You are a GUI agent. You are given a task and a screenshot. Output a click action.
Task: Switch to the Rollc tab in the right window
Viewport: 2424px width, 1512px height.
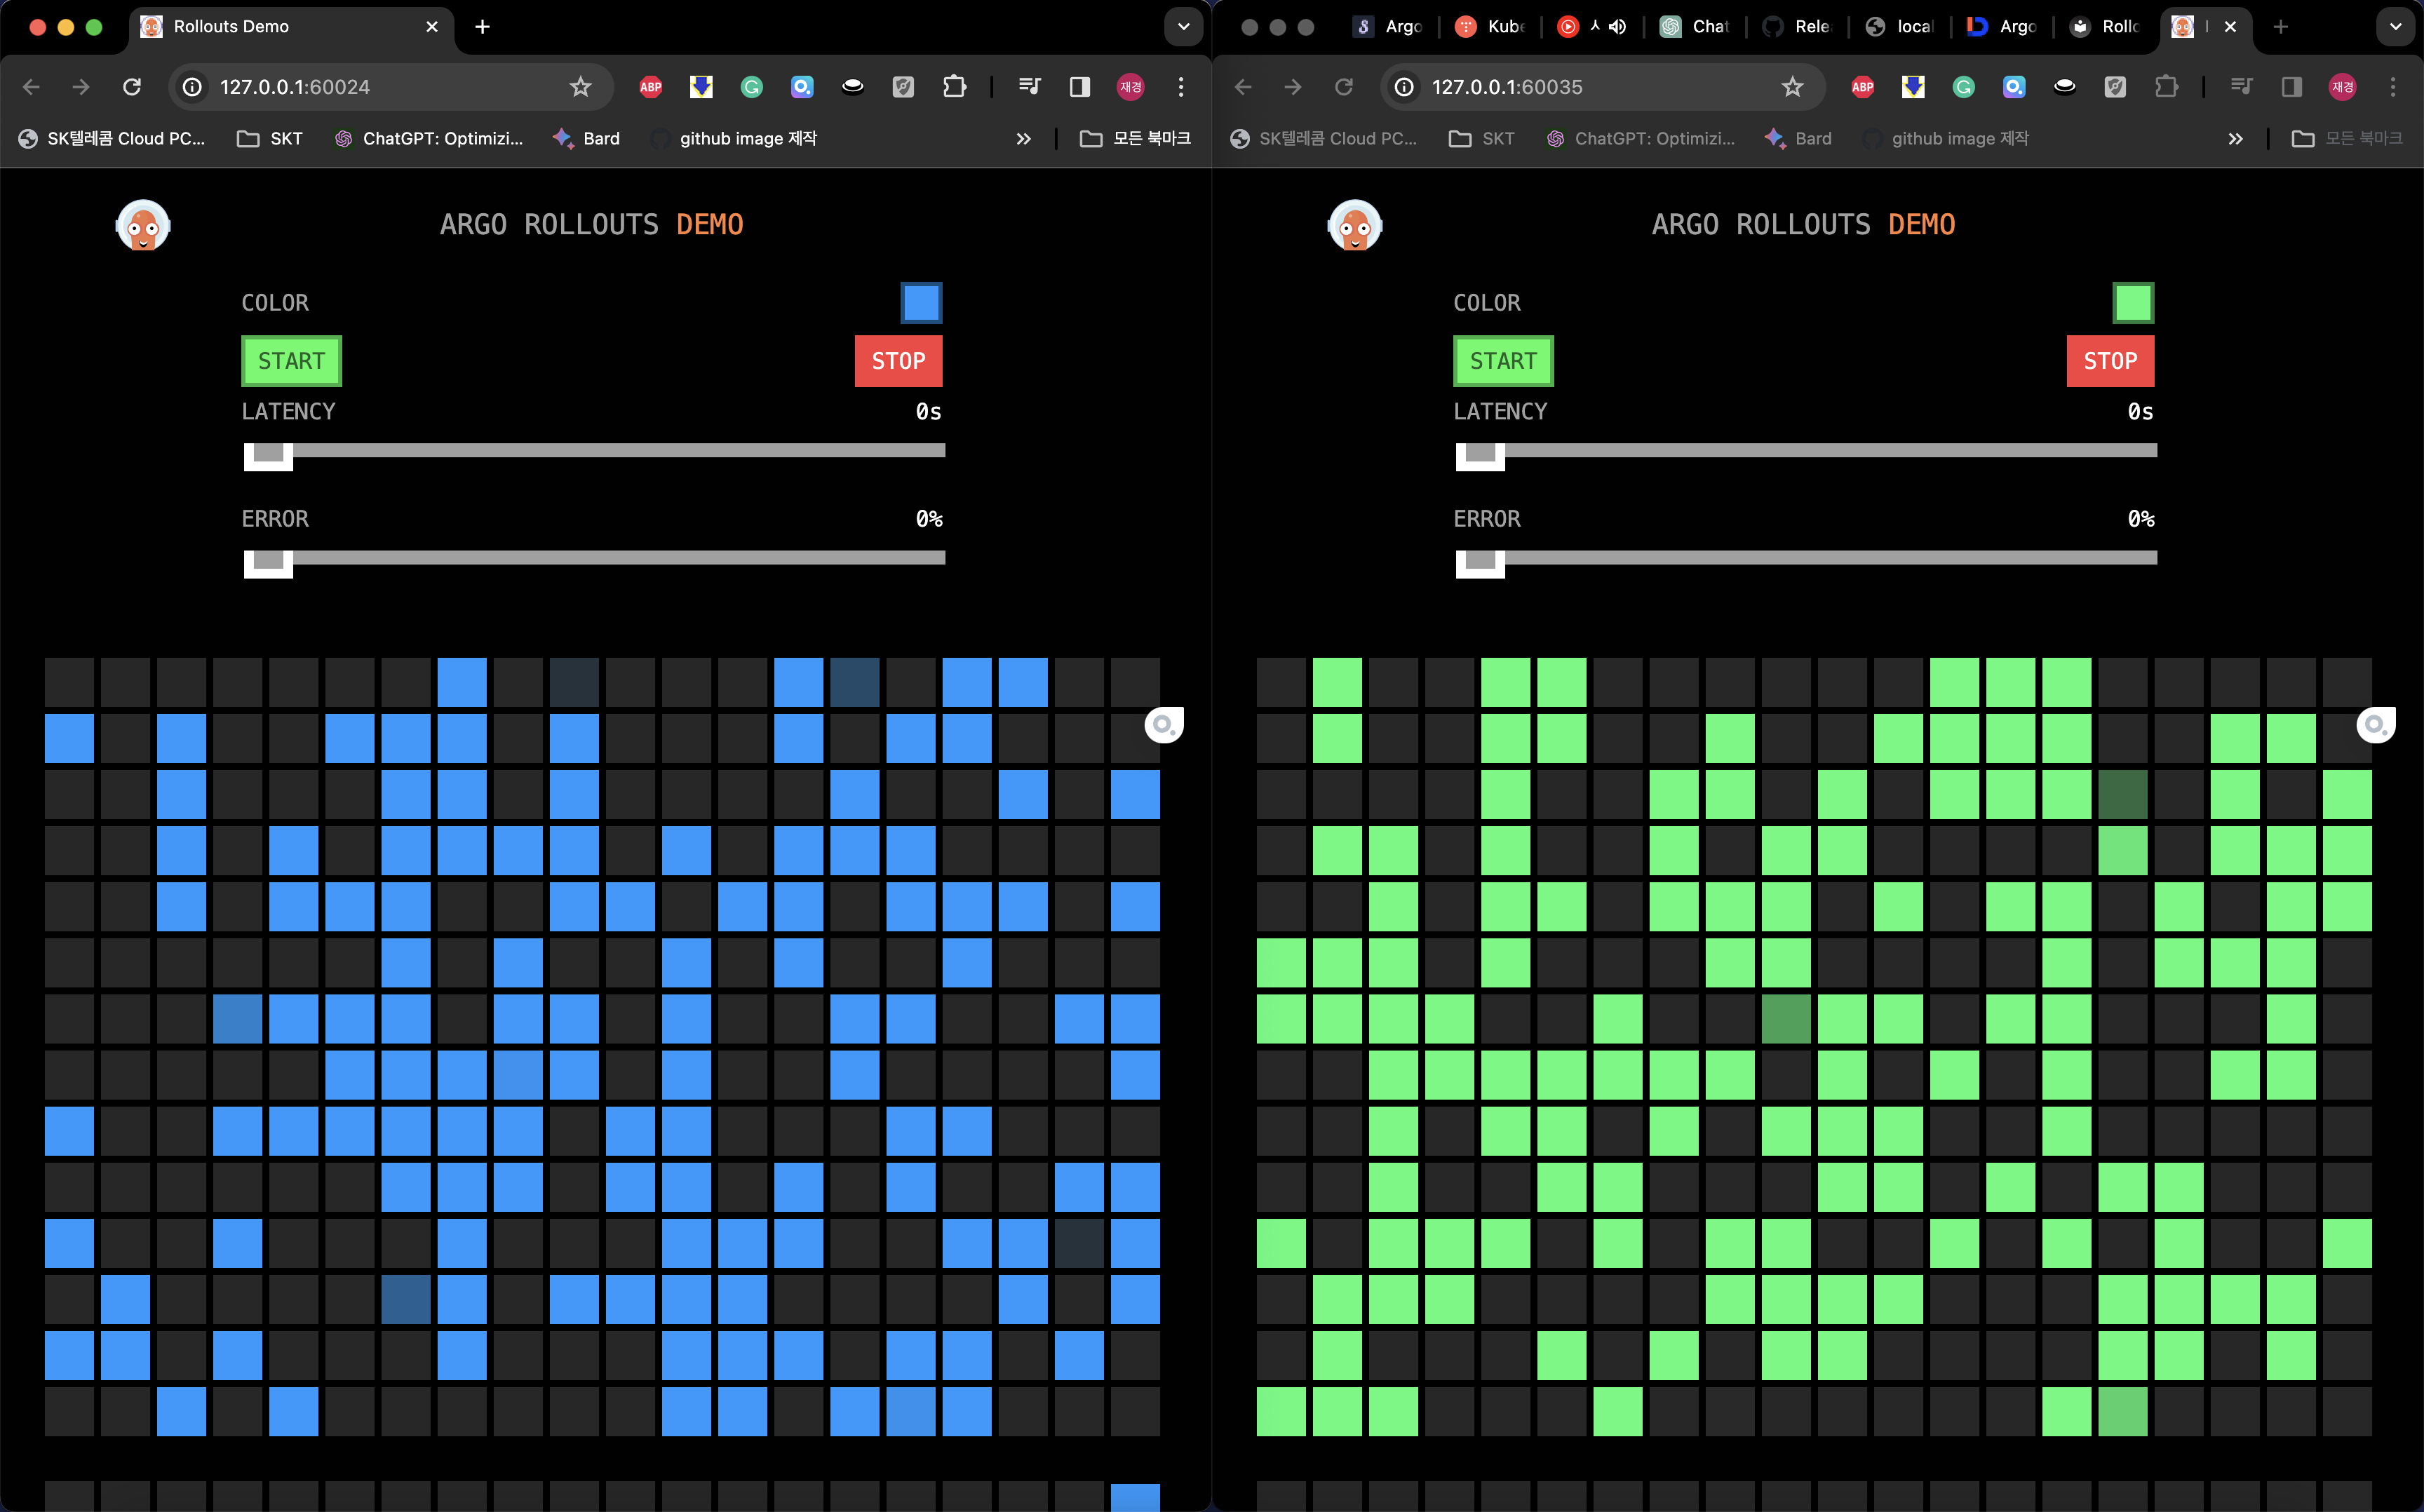pos(2105,27)
